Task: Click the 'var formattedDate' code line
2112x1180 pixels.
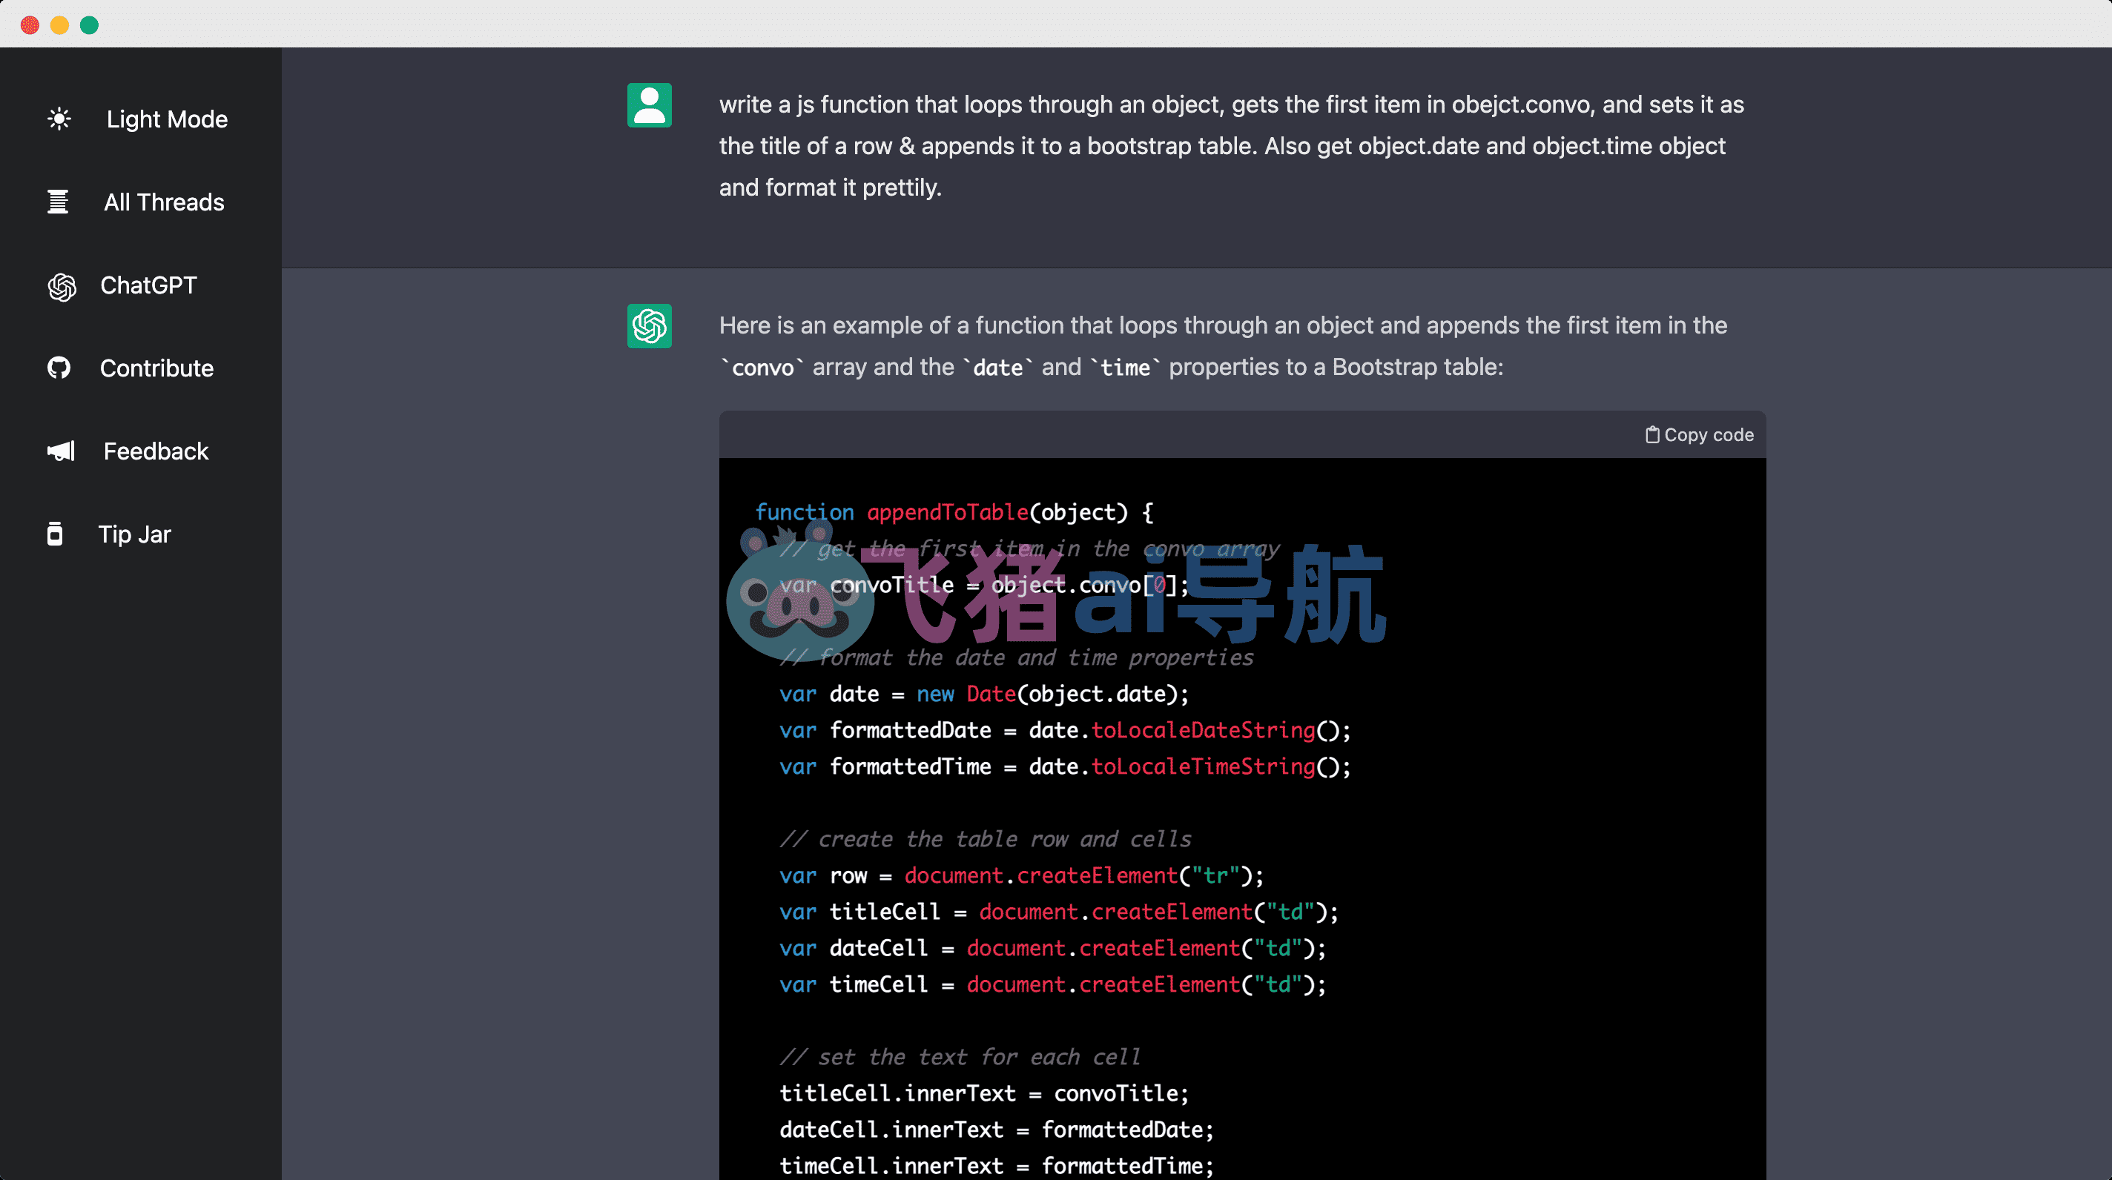Action: [1065, 730]
